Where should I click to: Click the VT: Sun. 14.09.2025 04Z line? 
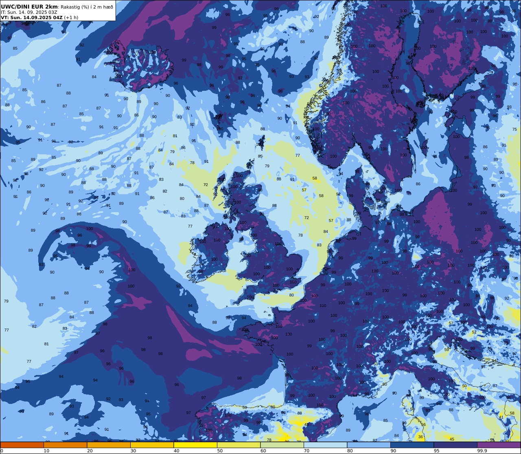[x=32, y=18]
